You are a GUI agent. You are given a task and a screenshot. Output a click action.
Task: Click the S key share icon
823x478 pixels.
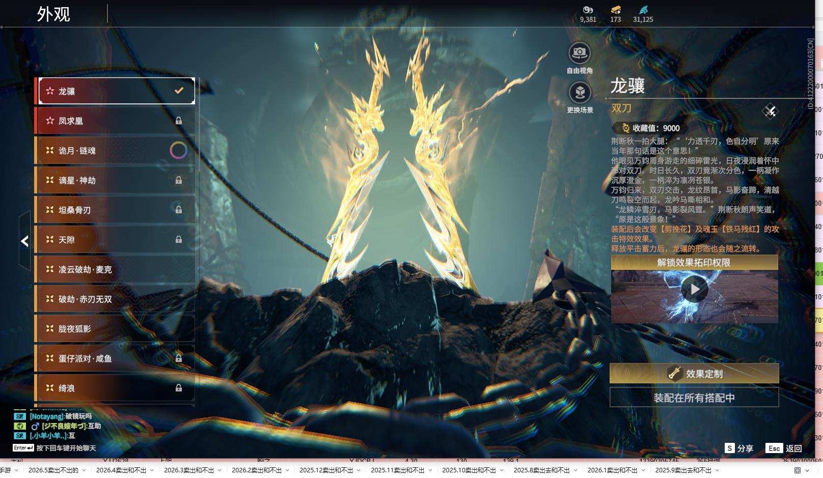pyautogui.click(x=730, y=448)
